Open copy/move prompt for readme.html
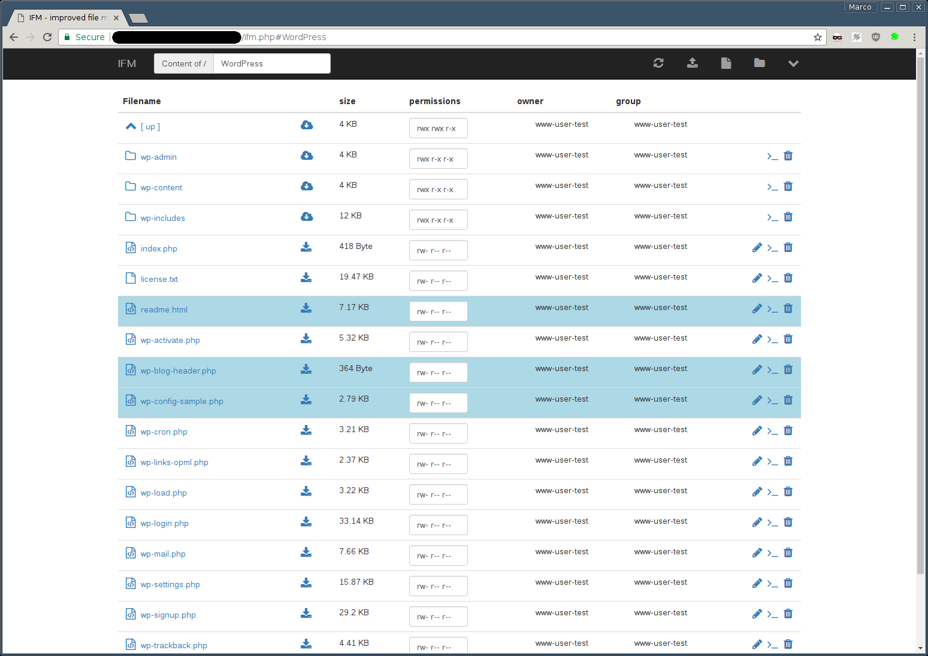This screenshot has width=928, height=656. tap(773, 309)
